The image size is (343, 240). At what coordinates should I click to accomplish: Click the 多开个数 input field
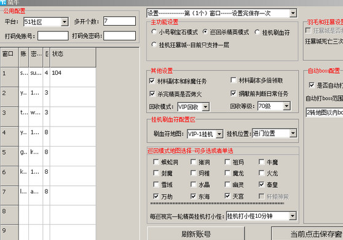(x=119, y=21)
